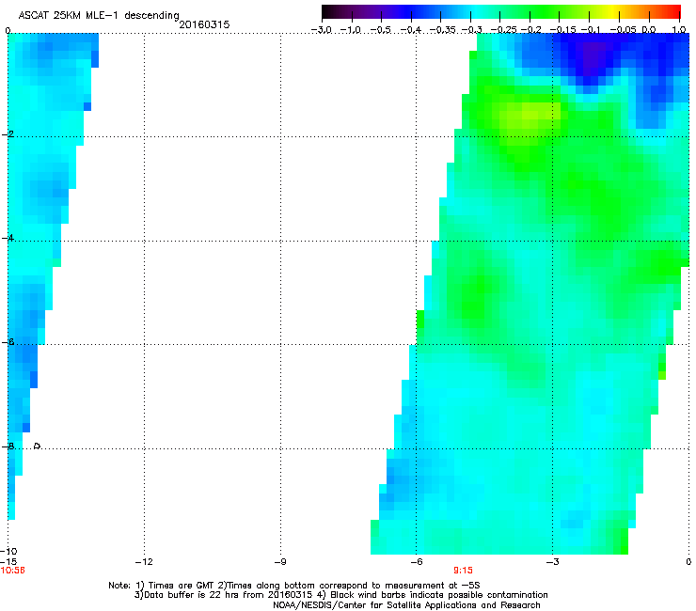Click latitude label -4 on left axis

8,238
